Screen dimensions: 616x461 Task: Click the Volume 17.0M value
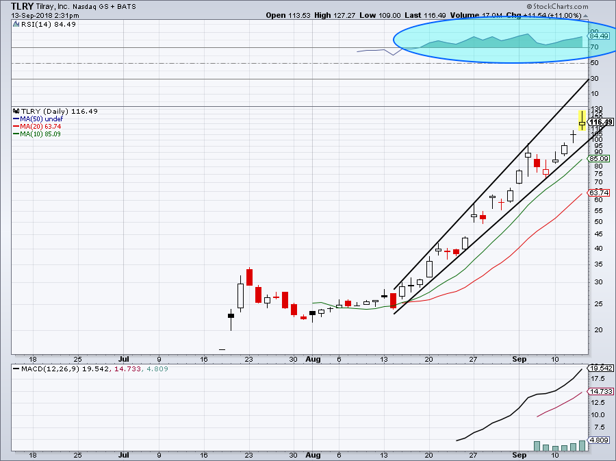pyautogui.click(x=476, y=15)
